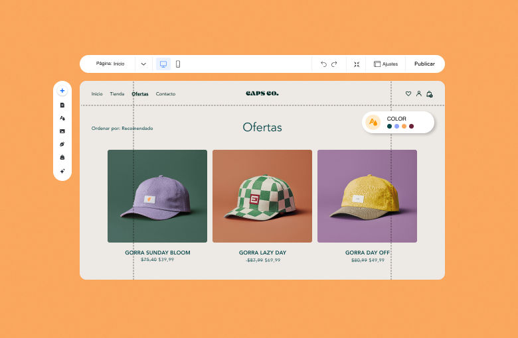
Task: Open the store bag icon in sidebar
Action: (x=62, y=157)
